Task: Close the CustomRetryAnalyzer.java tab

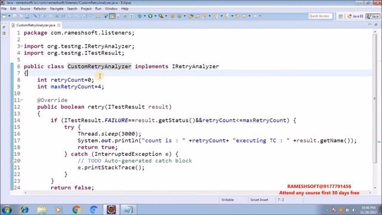Action: click(58, 25)
